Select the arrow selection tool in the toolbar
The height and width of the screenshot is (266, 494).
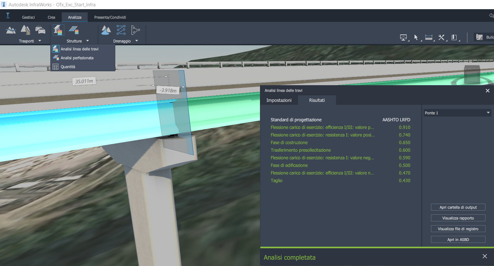[416, 37]
